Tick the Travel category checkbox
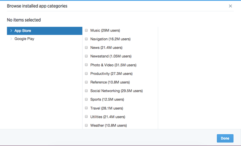The image size is (241, 146). (x=86, y=108)
